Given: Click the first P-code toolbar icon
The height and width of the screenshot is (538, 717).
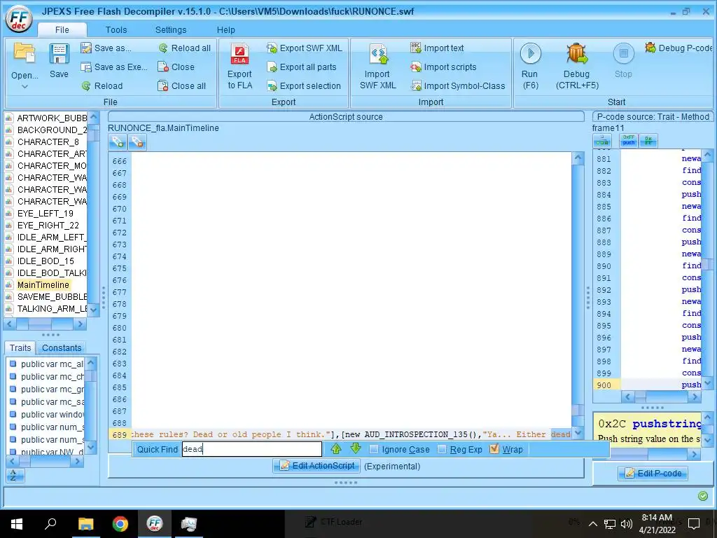Looking at the screenshot, I should click(602, 141).
